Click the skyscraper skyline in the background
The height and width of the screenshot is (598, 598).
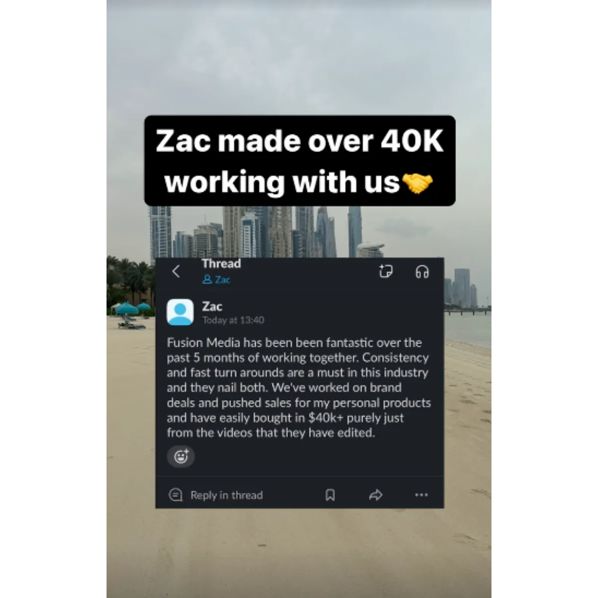click(x=263, y=232)
